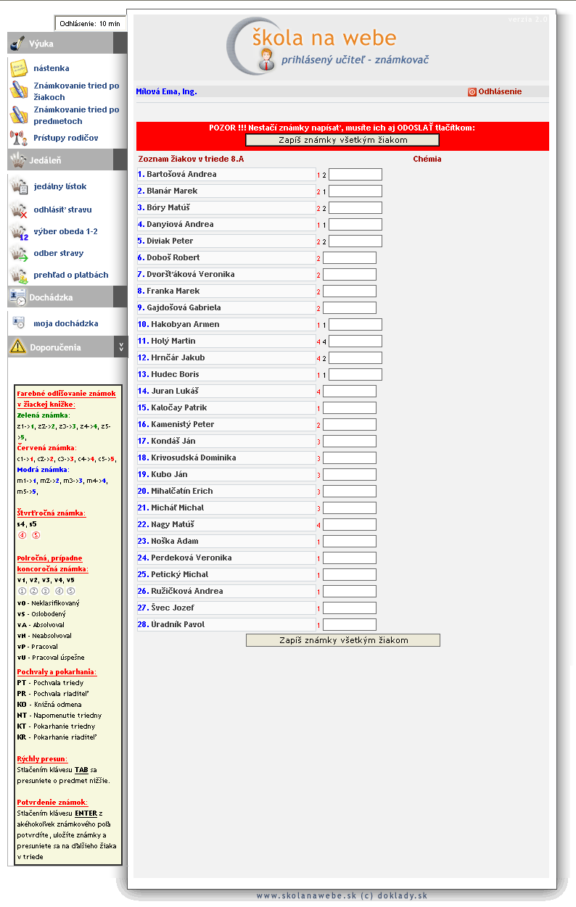Click the jedálny lístok menu icon
This screenshot has height=907, width=576.
pyautogui.click(x=19, y=186)
